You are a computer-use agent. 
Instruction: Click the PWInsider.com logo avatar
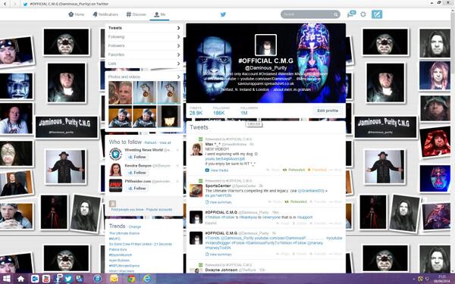click(x=115, y=186)
